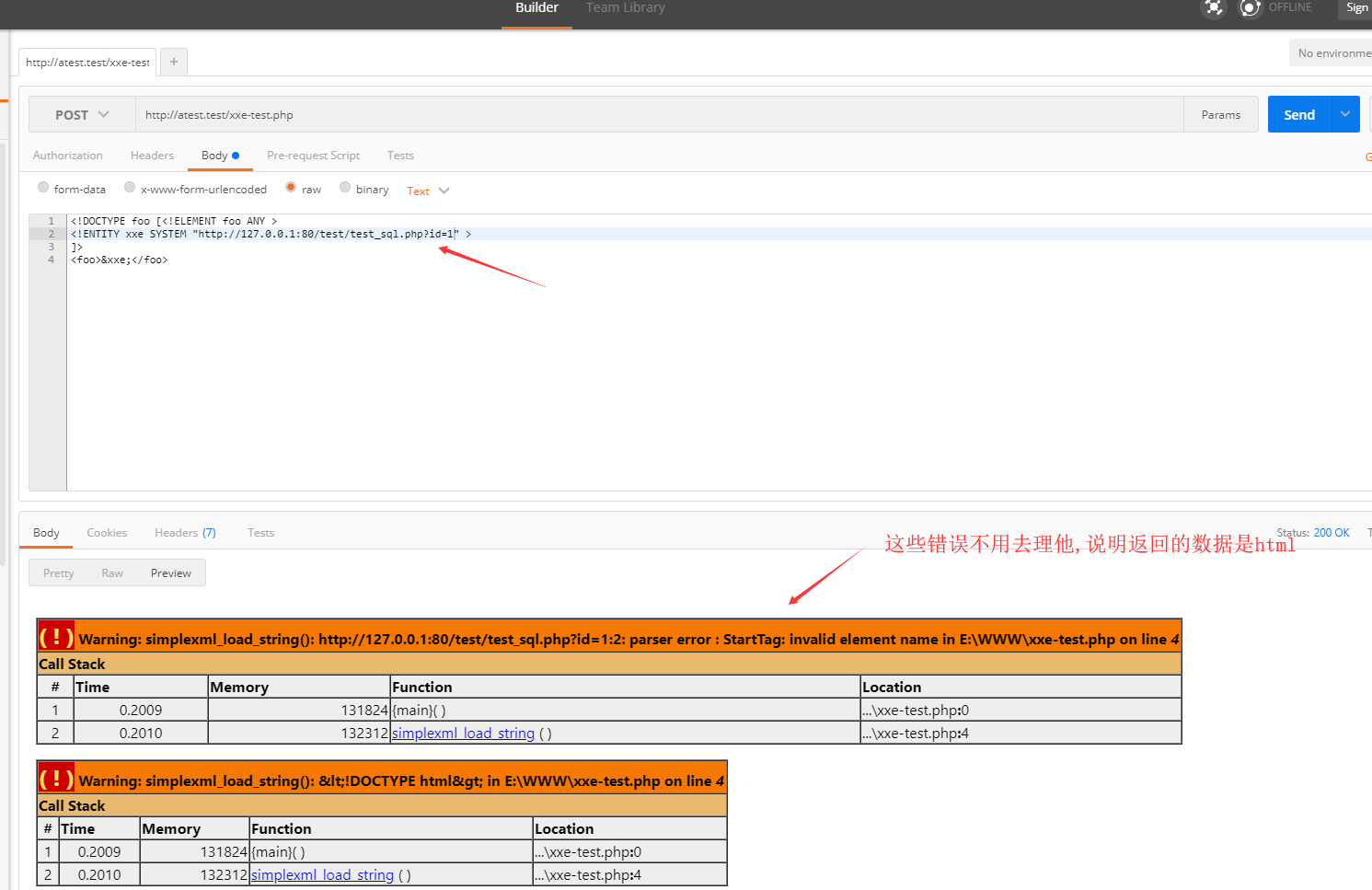Open the response Cookies tab
The image size is (1372, 890).
click(107, 533)
